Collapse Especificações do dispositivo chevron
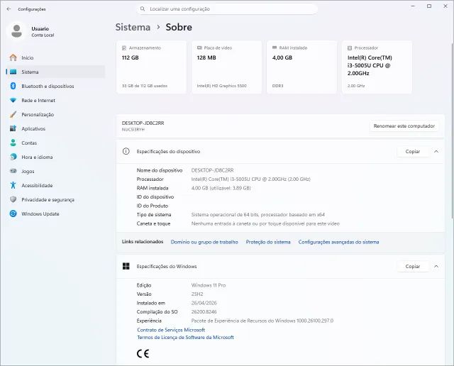The width and height of the screenshot is (454, 366). pyautogui.click(x=436, y=152)
